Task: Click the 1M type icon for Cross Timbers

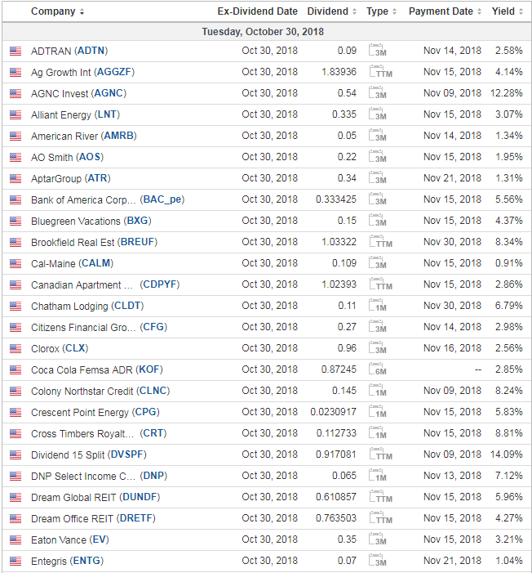Action: tap(377, 432)
